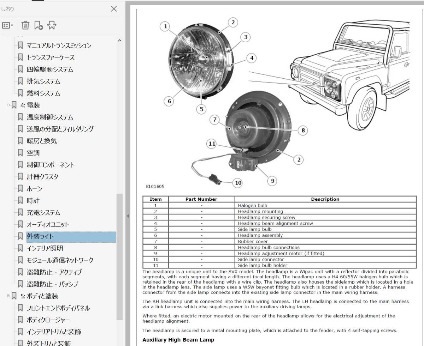The height and width of the screenshot is (346, 424).
Task: Open bookmark 燃料システム
Action: tap(43, 93)
